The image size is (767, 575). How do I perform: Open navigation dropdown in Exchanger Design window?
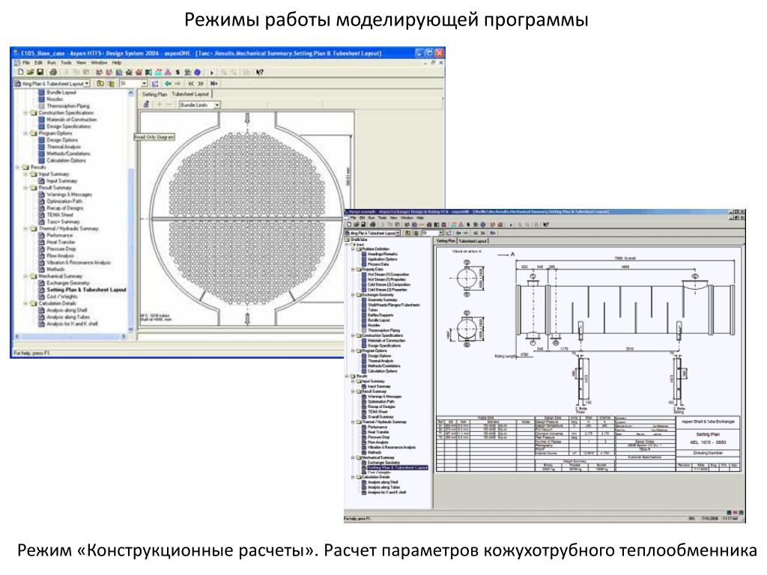coord(398,234)
